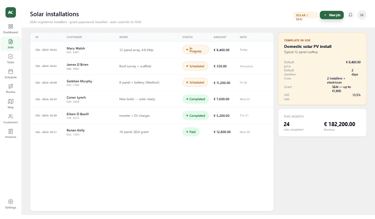Image resolution: width=375 pixels, height=219 pixels.
Task: Select customer Ronan Kelly
Action: 75,130
